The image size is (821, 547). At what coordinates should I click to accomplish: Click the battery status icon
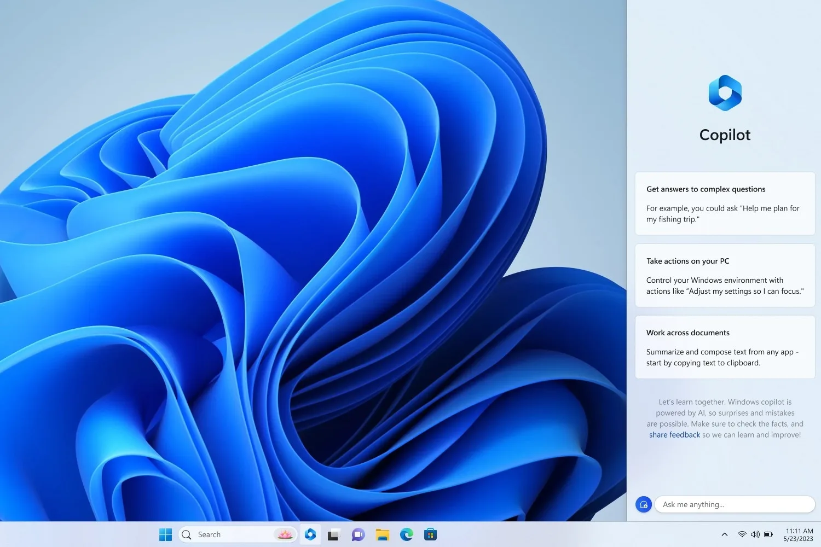(x=768, y=534)
